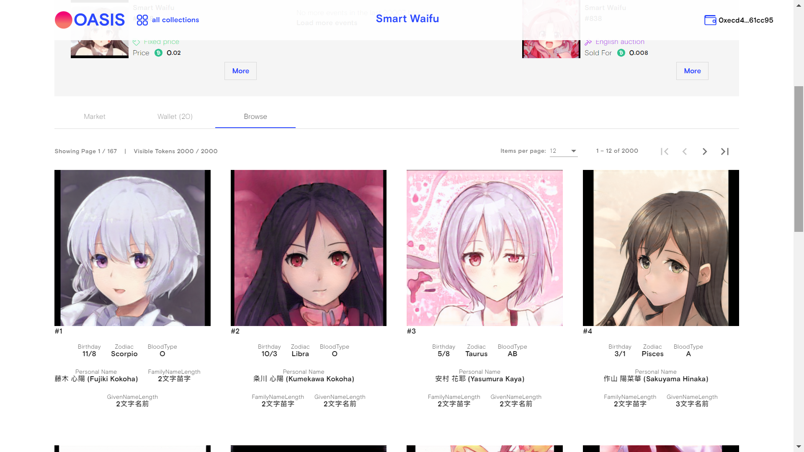Open the Smart Waifu #4 image

click(x=661, y=248)
